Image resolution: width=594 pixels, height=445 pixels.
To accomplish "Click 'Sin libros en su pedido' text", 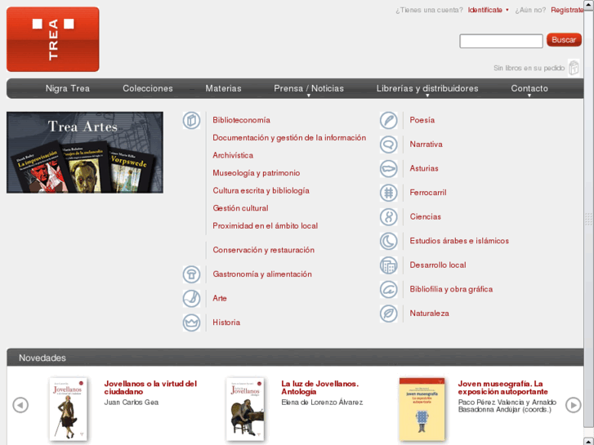I will click(529, 68).
